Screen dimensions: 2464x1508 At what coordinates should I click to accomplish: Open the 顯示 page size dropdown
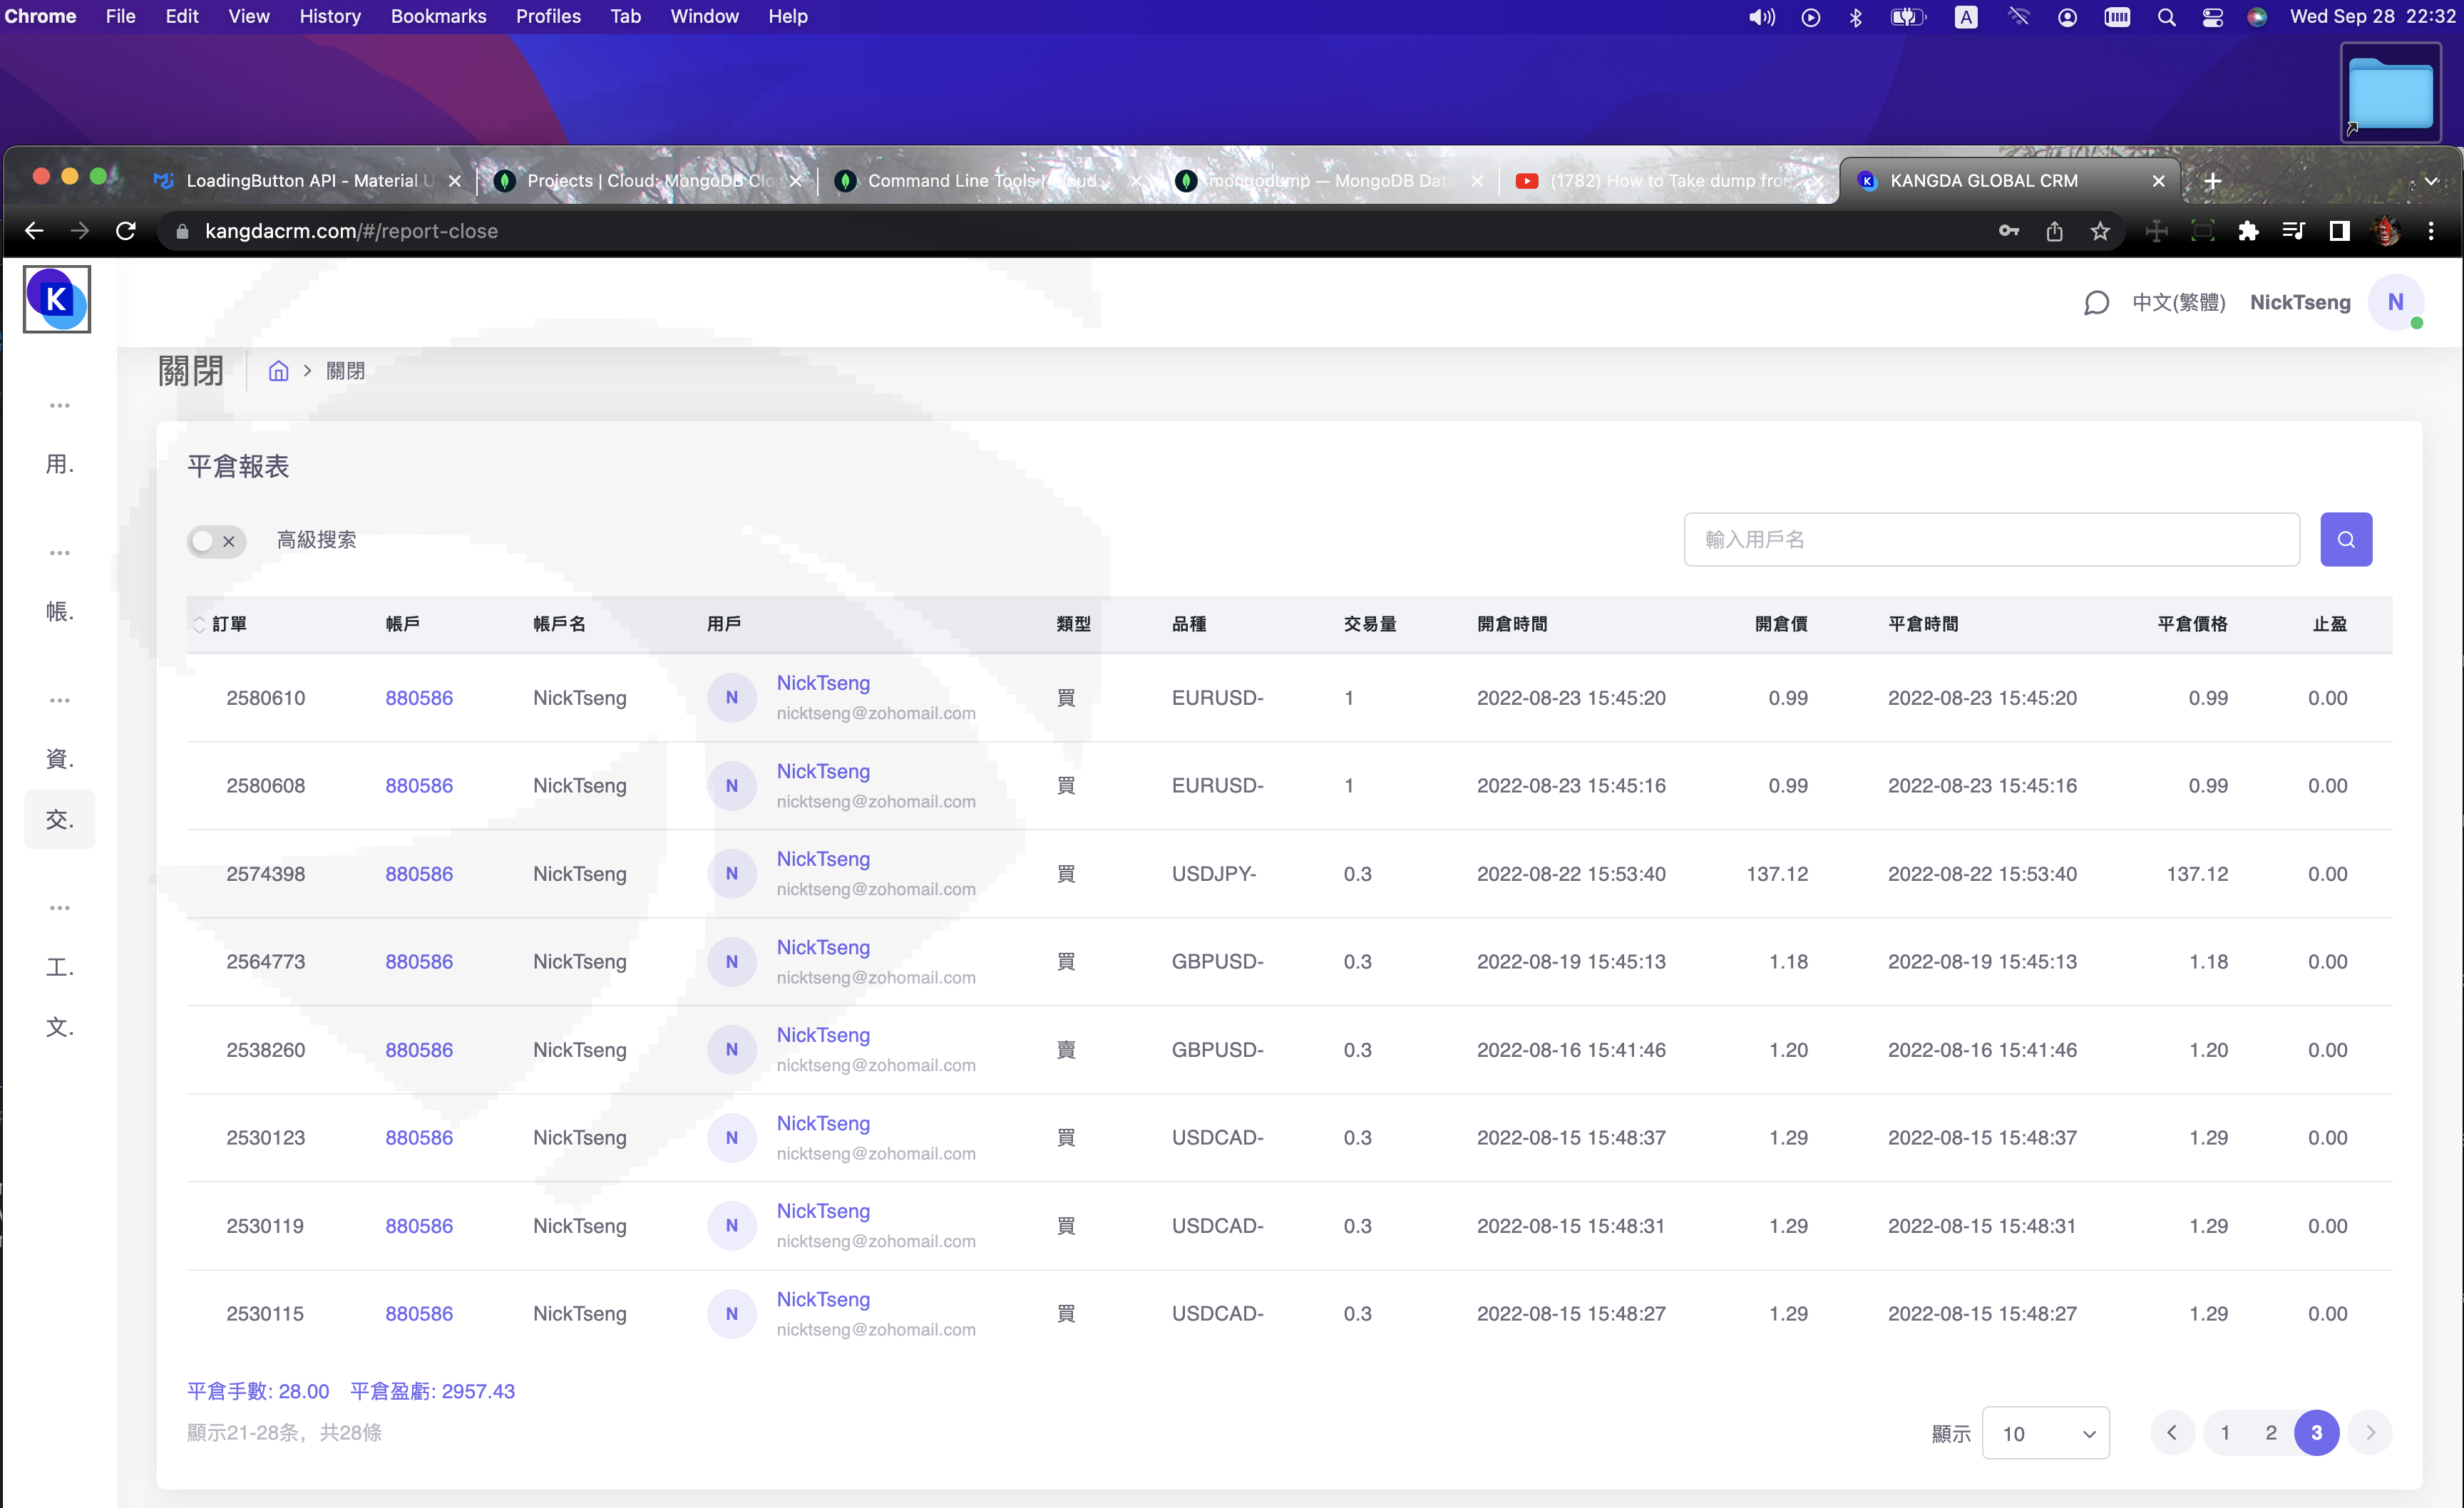2045,1432
